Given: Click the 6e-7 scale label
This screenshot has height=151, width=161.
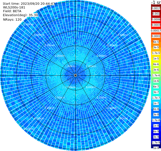Looking at the screenshot, I should tap(156, 87).
